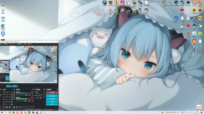Toggle eye visibility of topmost source row
204x114 pixels.
[x=10, y=92]
